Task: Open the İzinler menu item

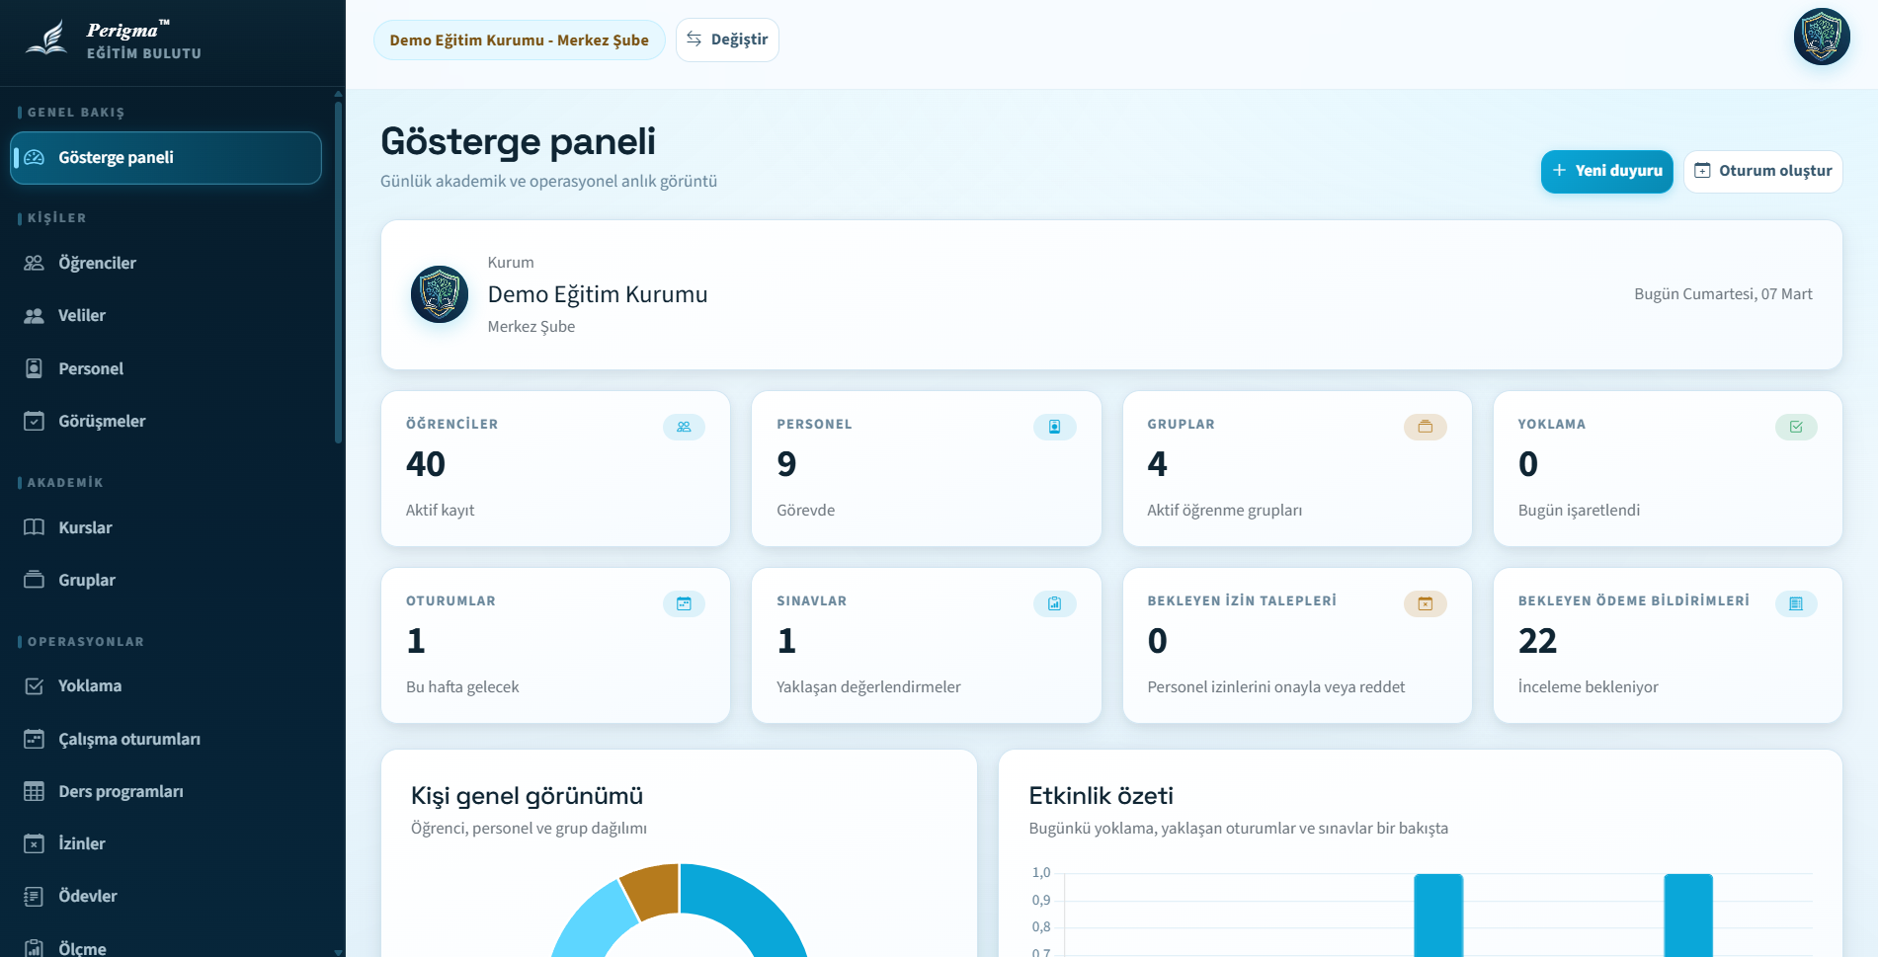Action: [x=81, y=844]
